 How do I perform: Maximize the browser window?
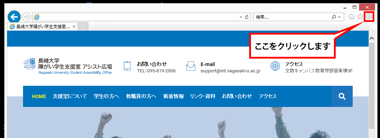(x=354, y=7)
